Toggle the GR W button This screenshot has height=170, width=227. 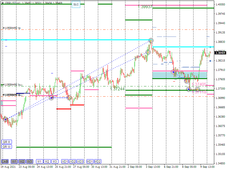(x=6, y=147)
